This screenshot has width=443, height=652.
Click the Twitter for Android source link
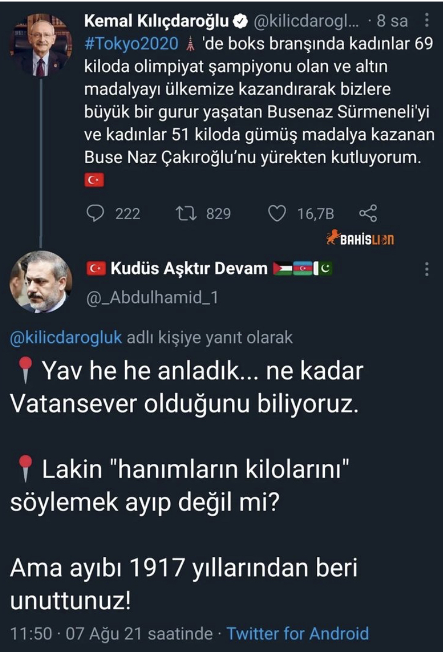pyautogui.click(x=297, y=634)
